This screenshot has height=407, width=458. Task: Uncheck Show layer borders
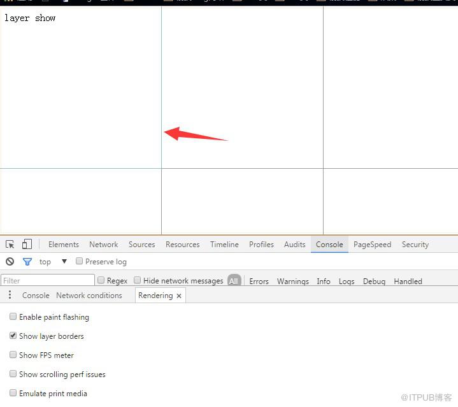tap(13, 336)
